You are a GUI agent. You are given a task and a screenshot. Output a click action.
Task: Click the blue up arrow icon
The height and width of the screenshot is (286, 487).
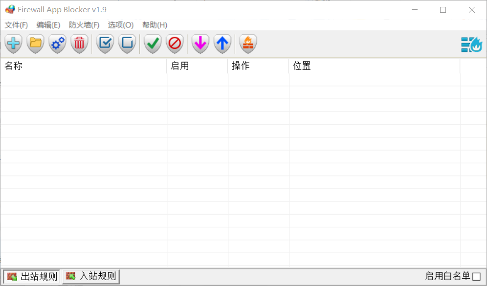tap(222, 44)
